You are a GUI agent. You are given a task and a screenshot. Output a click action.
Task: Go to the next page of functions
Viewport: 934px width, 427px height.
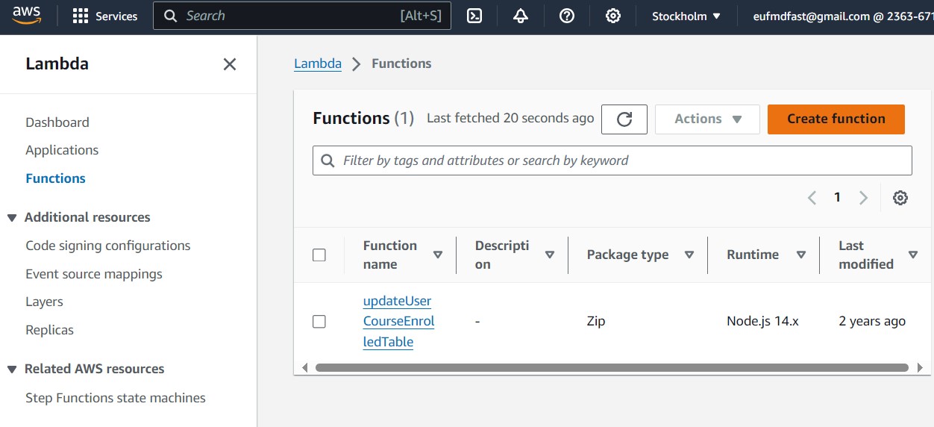click(863, 198)
